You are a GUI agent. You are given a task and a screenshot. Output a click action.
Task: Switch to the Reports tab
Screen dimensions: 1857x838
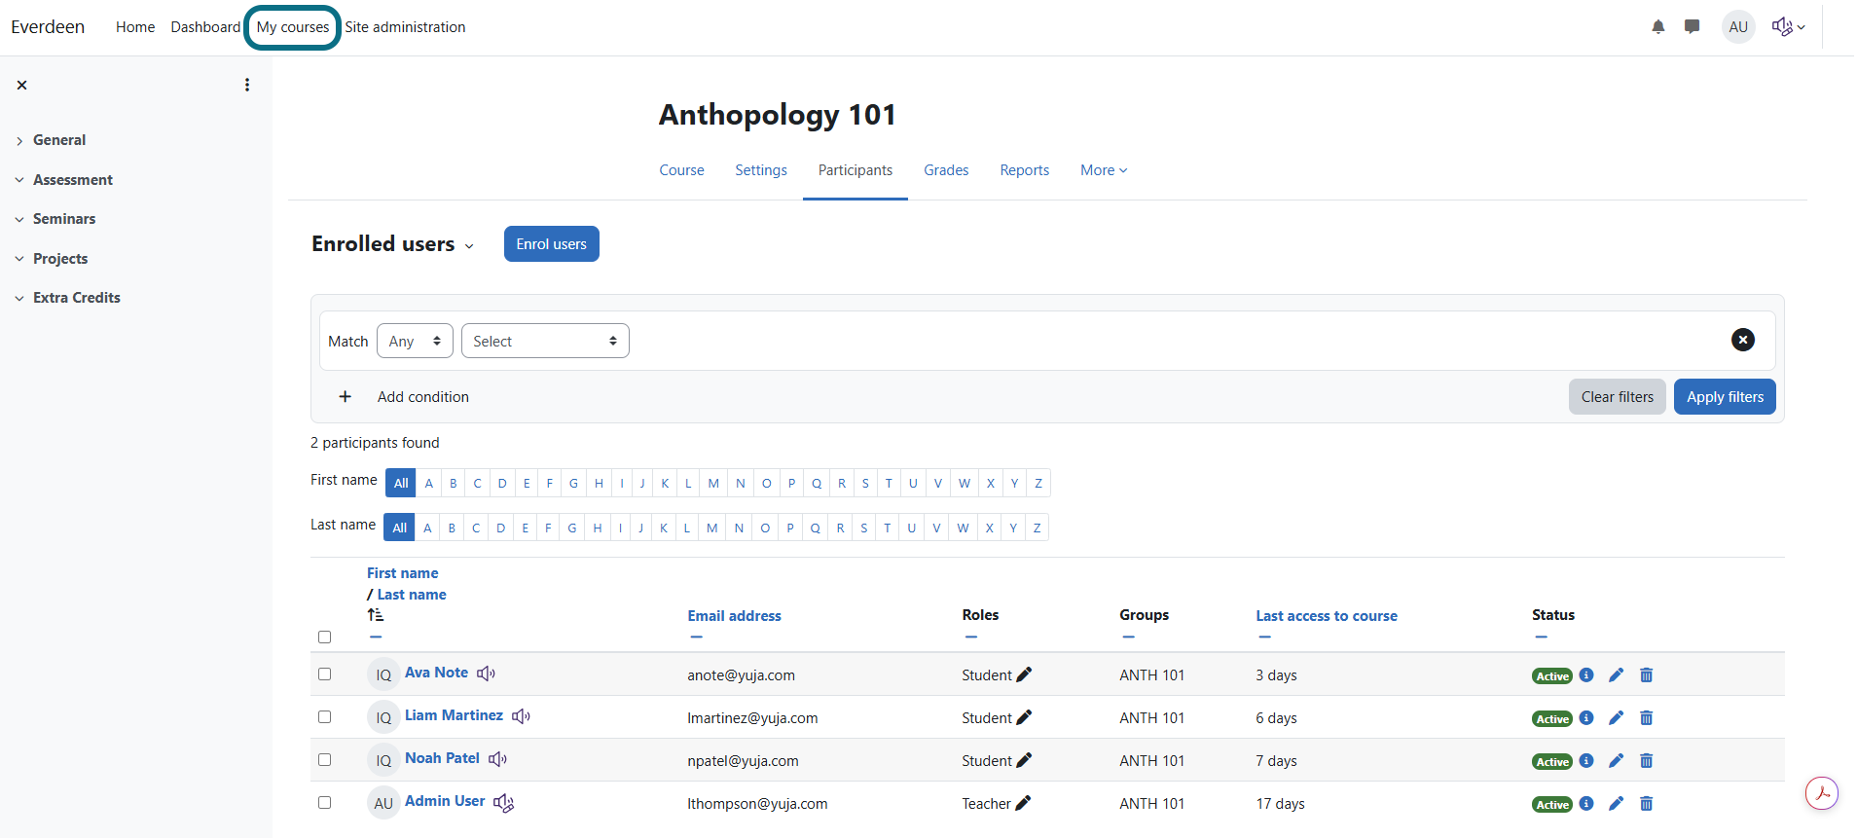(x=1025, y=170)
